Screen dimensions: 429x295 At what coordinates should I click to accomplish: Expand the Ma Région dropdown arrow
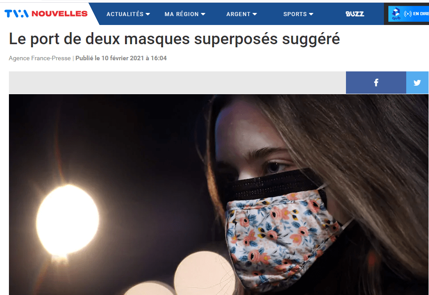203,14
